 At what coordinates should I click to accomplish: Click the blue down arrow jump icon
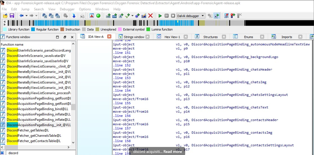[74, 16]
